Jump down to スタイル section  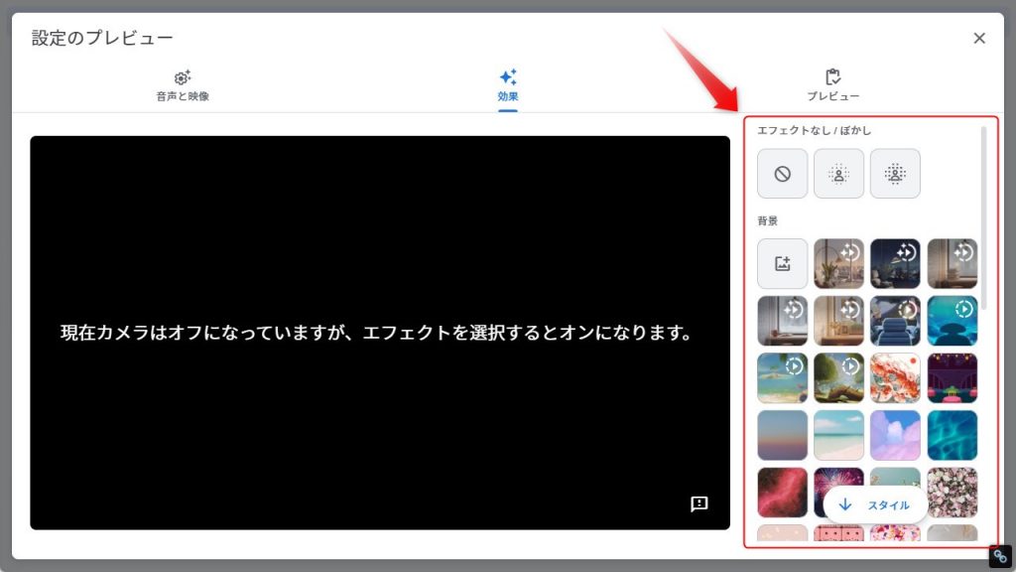(875, 504)
